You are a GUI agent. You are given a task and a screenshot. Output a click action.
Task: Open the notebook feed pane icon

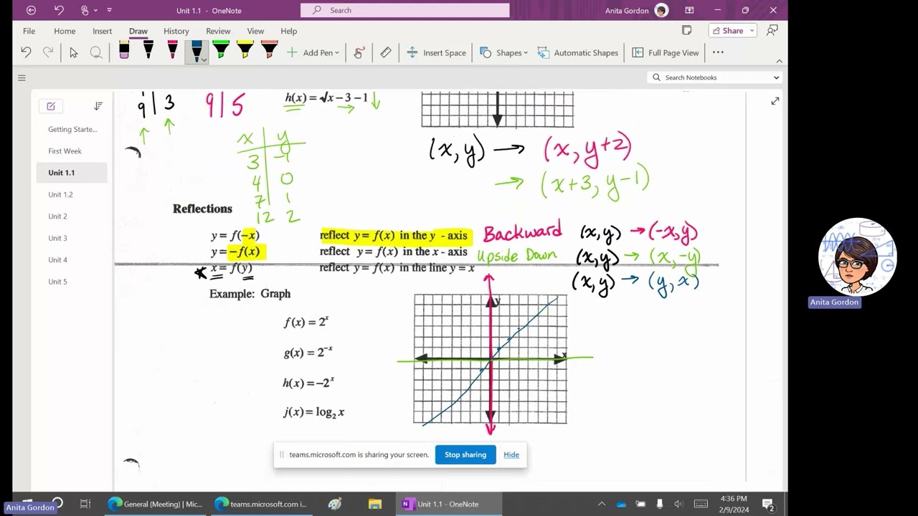pyautogui.click(x=686, y=30)
